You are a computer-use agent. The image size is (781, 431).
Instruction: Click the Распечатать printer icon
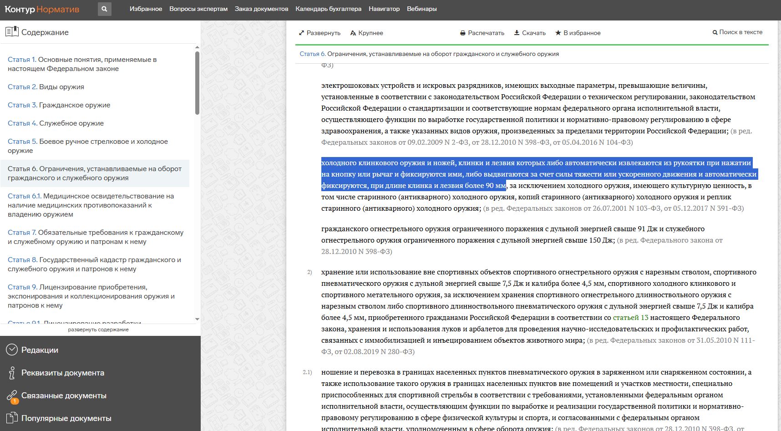coord(463,33)
